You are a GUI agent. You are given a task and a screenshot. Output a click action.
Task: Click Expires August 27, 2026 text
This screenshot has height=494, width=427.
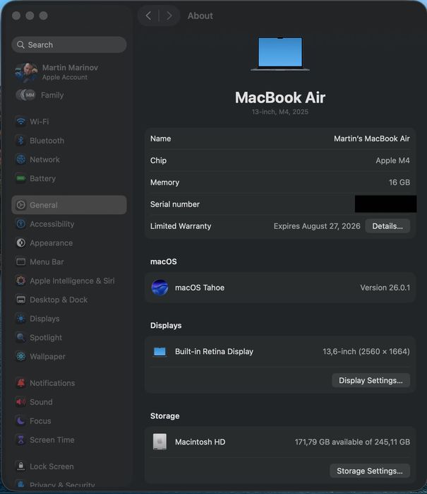click(317, 226)
